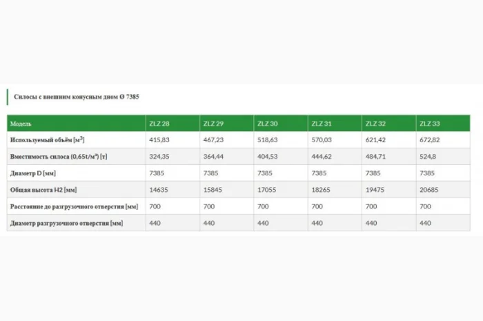Select the 415,83 volume cell
Screen dimensions: 483x321
(159, 139)
